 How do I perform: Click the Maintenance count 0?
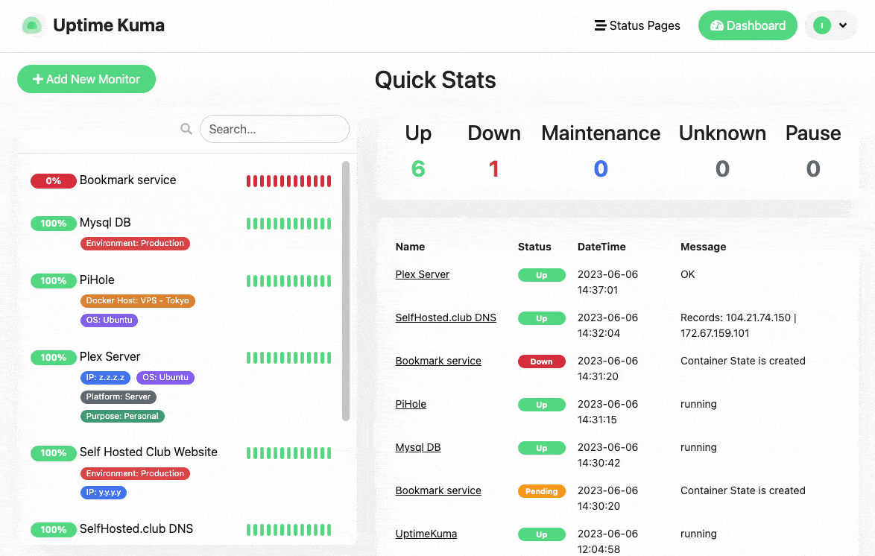(601, 168)
